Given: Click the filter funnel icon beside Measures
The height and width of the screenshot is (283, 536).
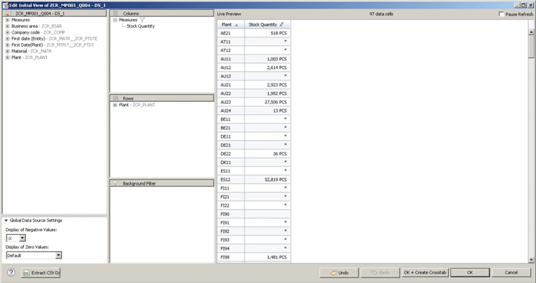Looking at the screenshot, I should coord(142,20).
